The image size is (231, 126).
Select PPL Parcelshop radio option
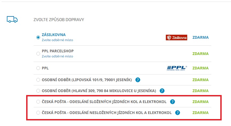[x=38, y=54]
